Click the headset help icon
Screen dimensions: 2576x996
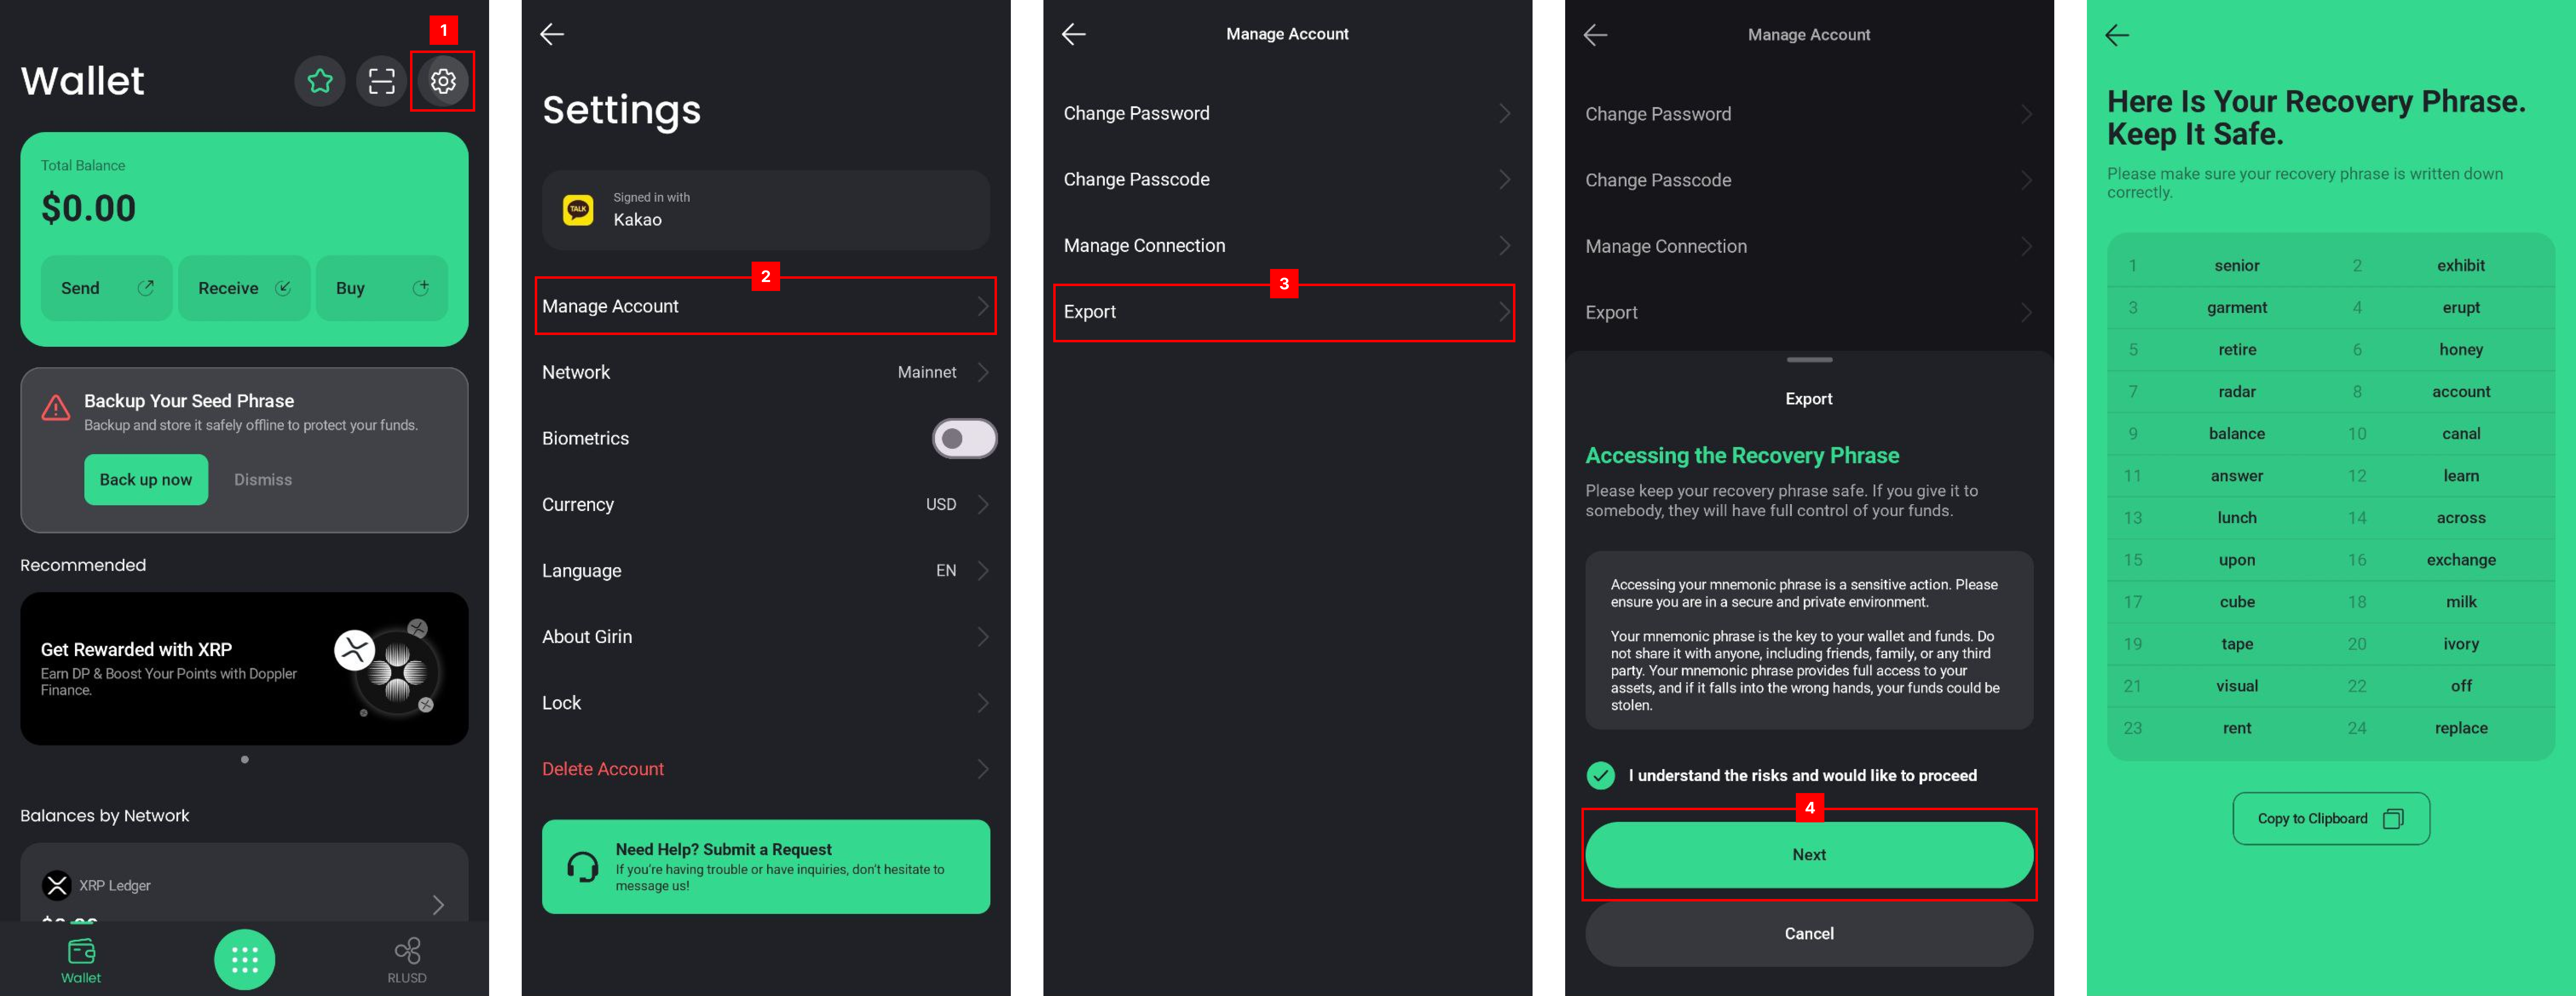(582, 867)
